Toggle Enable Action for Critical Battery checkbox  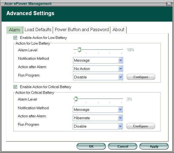coord(15,87)
